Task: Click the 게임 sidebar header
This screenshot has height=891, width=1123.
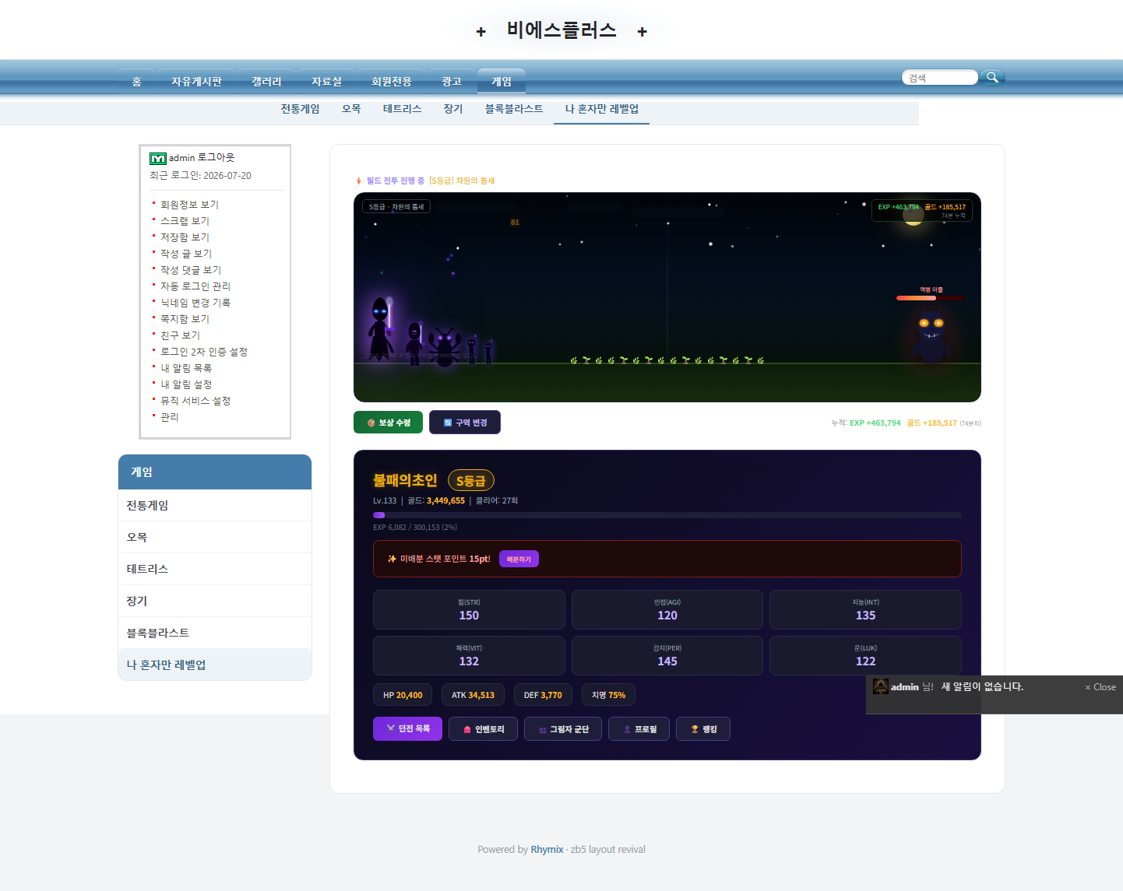Action: pyautogui.click(x=215, y=472)
